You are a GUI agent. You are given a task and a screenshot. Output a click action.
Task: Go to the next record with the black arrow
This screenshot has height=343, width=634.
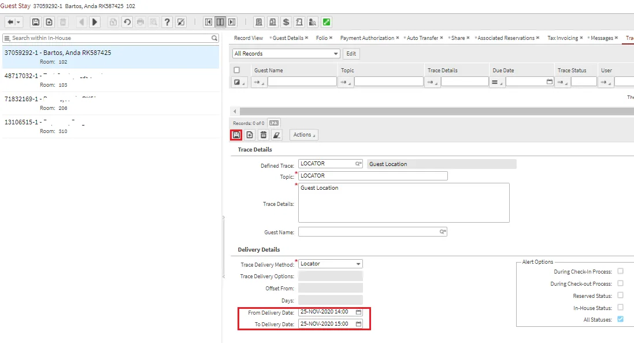click(95, 22)
